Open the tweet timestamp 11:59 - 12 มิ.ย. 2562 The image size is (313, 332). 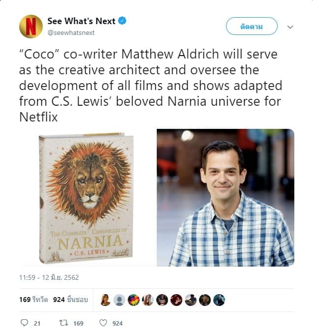(x=49, y=277)
